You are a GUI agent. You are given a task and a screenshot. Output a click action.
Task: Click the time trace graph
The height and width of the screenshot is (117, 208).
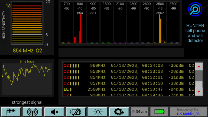[27, 79]
